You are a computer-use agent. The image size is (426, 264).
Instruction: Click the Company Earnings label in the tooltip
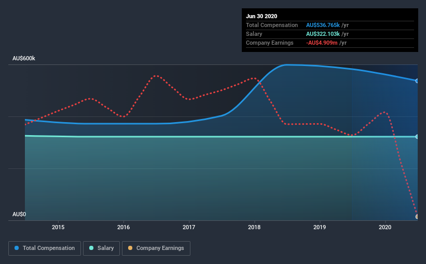click(x=269, y=43)
